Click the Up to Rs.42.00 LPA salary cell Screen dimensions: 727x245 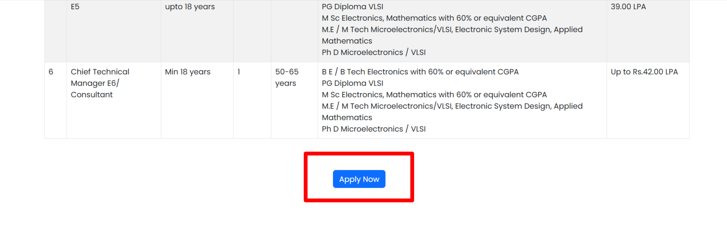[x=644, y=72]
